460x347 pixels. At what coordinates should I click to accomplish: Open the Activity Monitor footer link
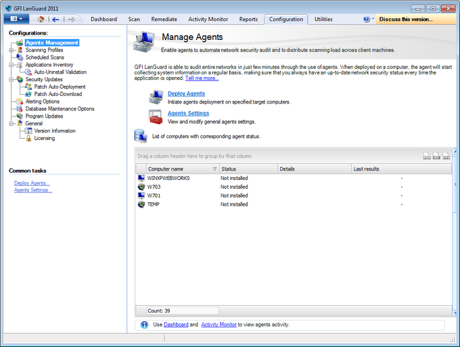click(x=219, y=325)
